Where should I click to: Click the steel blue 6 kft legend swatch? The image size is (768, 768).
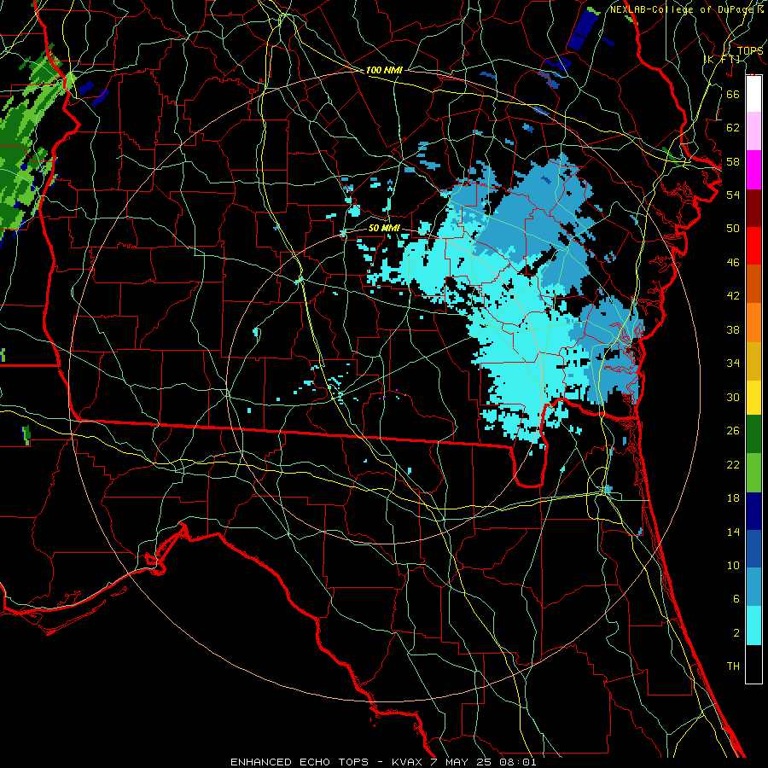tap(753, 587)
